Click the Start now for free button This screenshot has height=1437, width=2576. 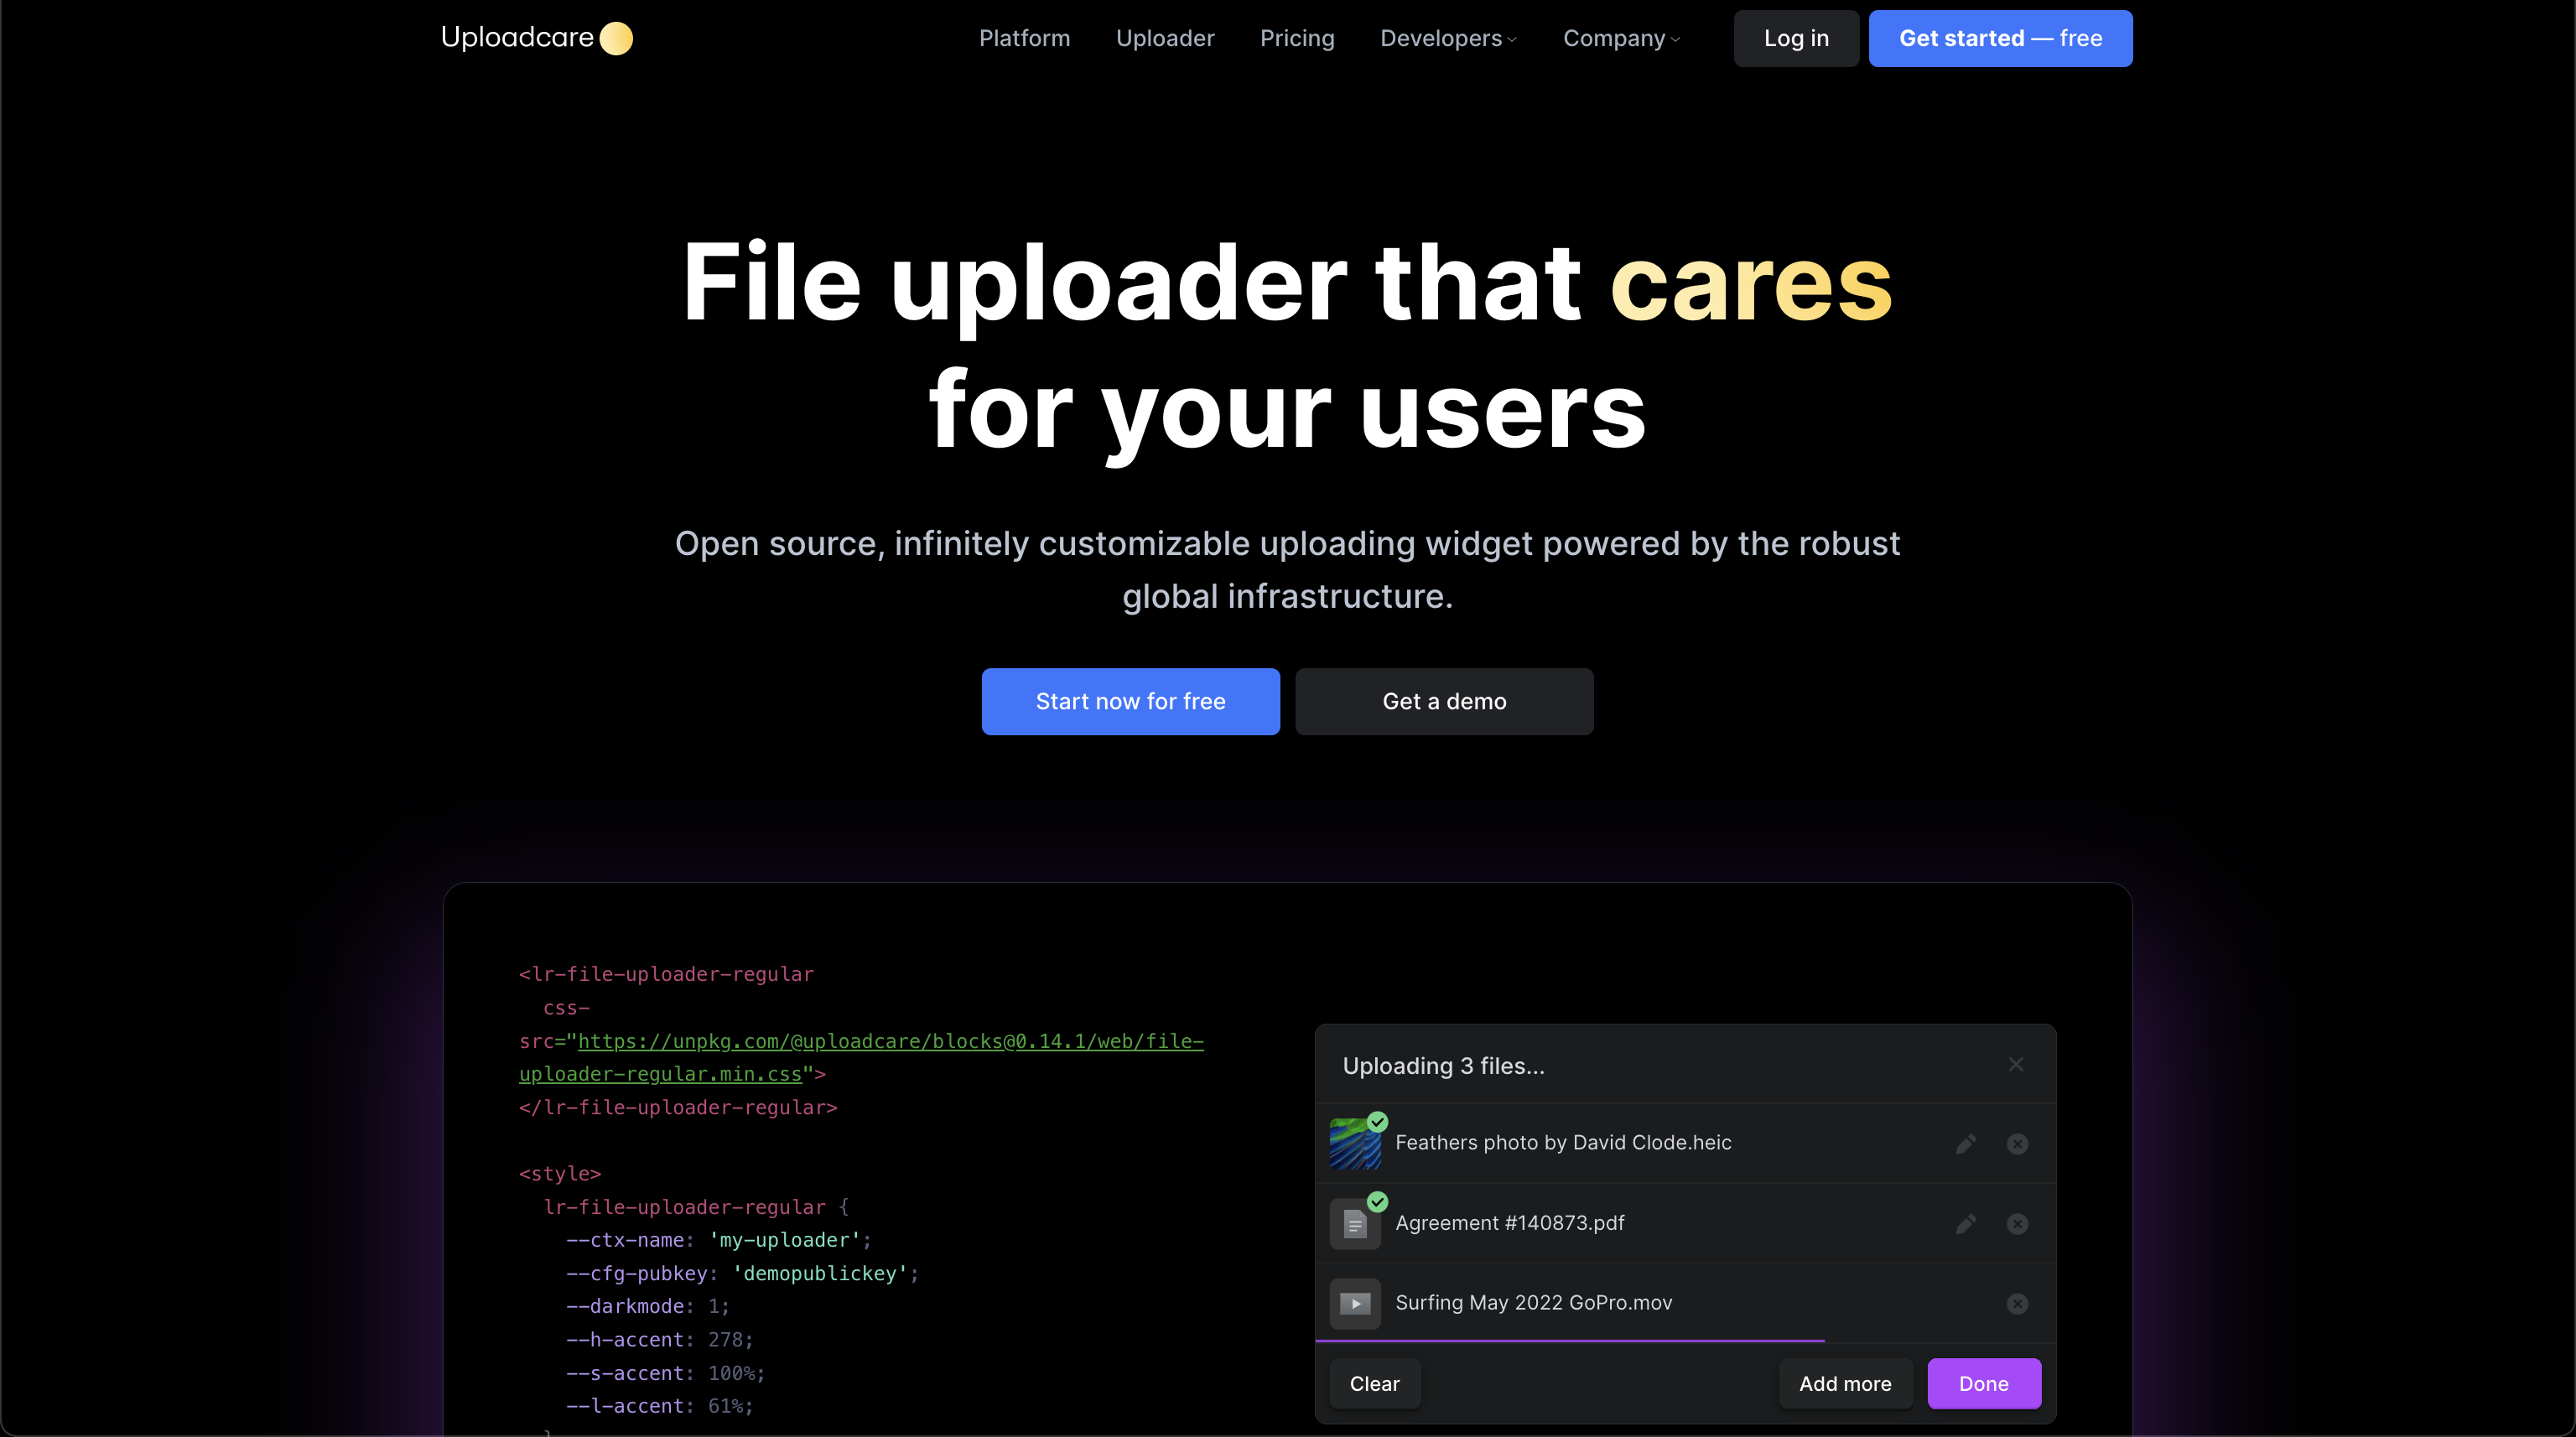tap(1130, 701)
